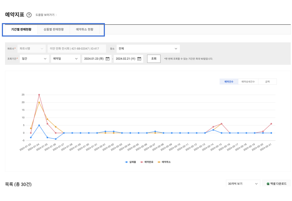This screenshot has width=292, height=201.
Task: Open the 도움말 보러가기 help link
Action: click(46, 15)
